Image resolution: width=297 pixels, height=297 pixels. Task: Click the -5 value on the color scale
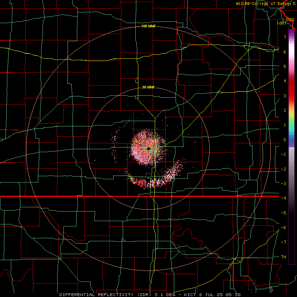[x=283, y=213]
